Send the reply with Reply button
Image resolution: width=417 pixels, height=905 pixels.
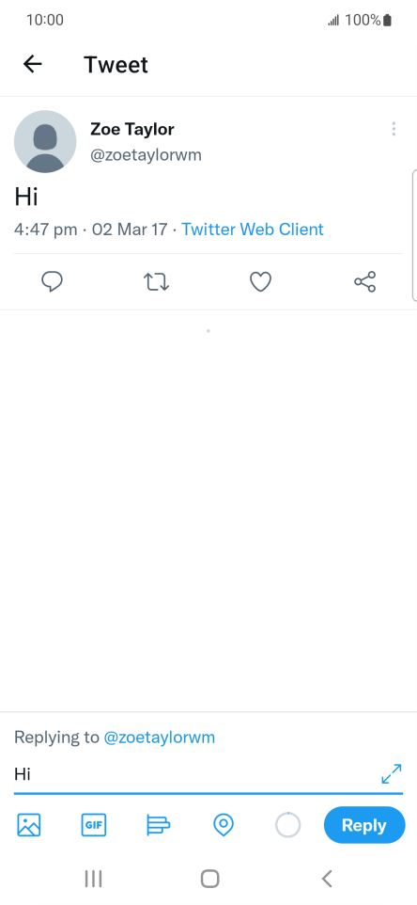point(364,825)
